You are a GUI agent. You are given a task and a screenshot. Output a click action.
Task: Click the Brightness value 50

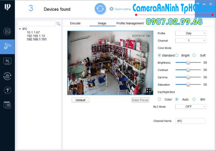pos(205,63)
